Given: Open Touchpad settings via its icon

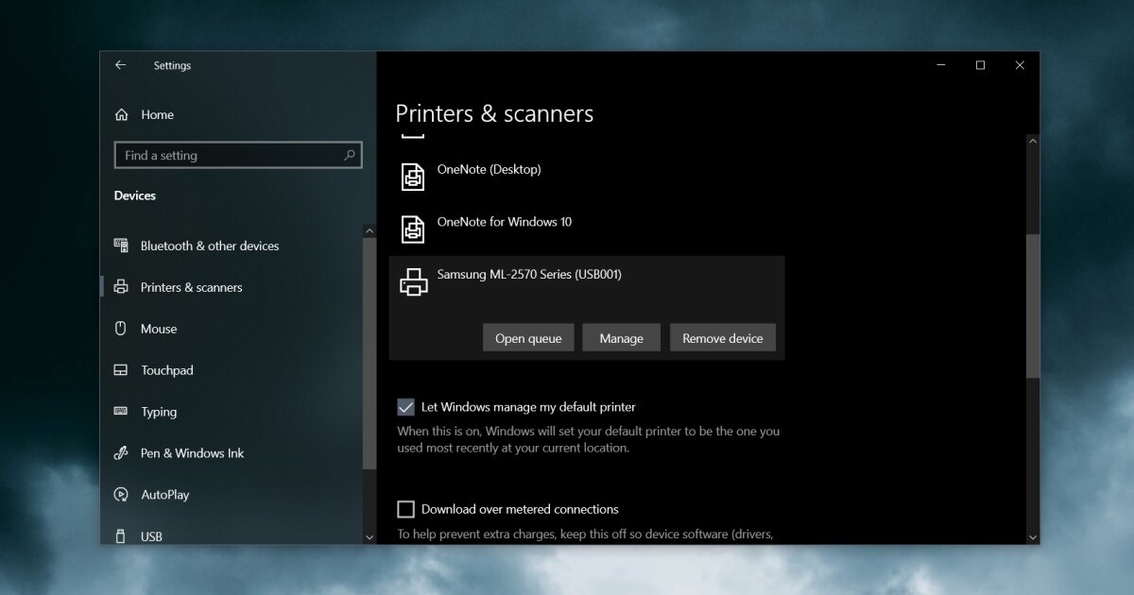Looking at the screenshot, I should point(122,370).
